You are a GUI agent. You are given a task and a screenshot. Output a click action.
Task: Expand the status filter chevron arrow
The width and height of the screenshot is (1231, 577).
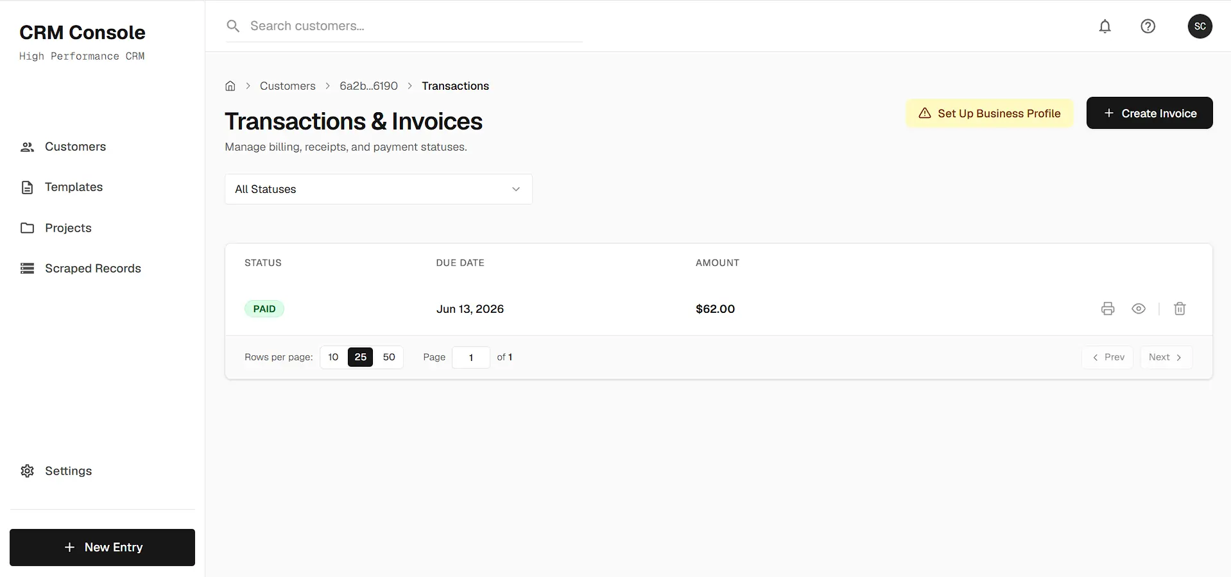515,189
